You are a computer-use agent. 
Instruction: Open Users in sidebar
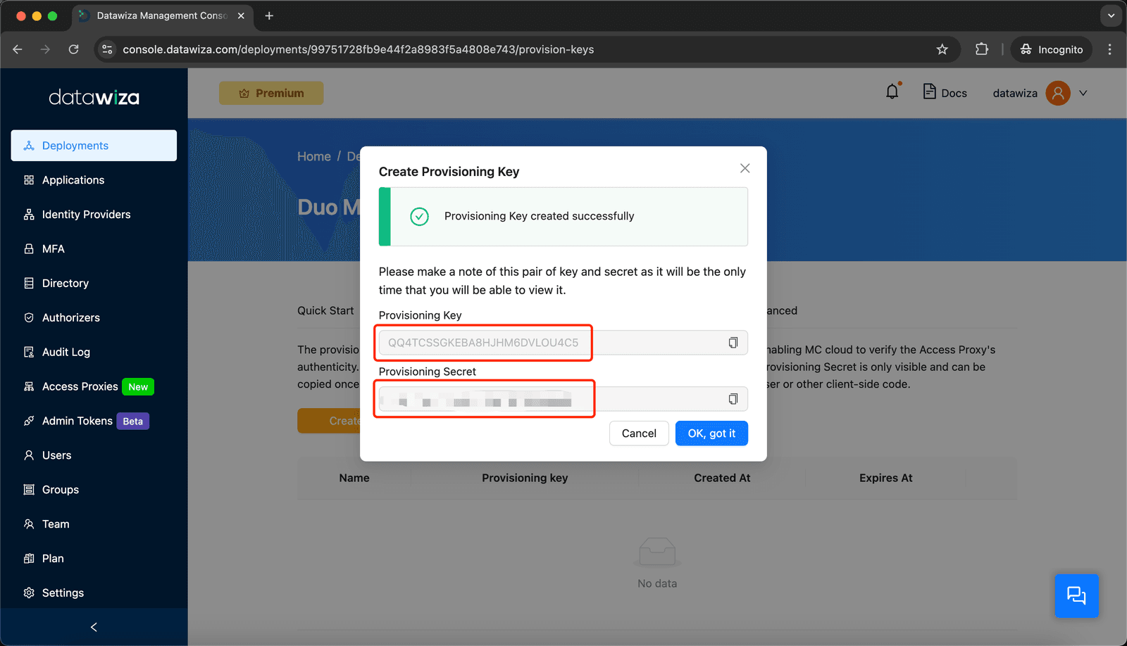[94, 455]
